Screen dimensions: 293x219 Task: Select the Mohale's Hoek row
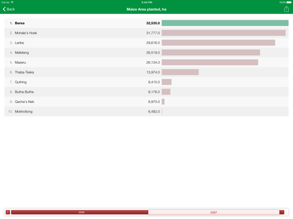point(146,33)
